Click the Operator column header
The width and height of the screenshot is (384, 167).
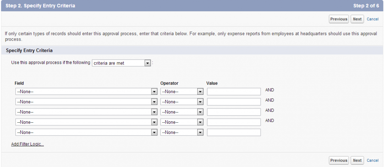pyautogui.click(x=169, y=83)
